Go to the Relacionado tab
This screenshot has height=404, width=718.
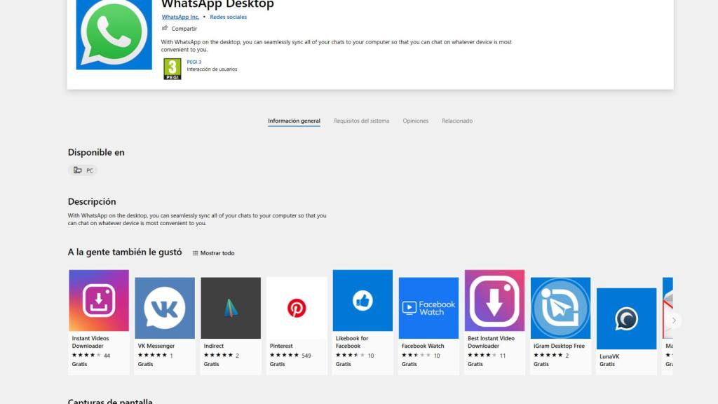click(457, 121)
